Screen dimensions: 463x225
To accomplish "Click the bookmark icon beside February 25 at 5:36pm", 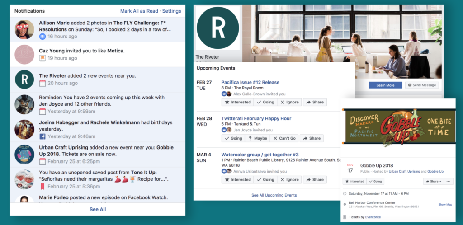I will (43, 187).
